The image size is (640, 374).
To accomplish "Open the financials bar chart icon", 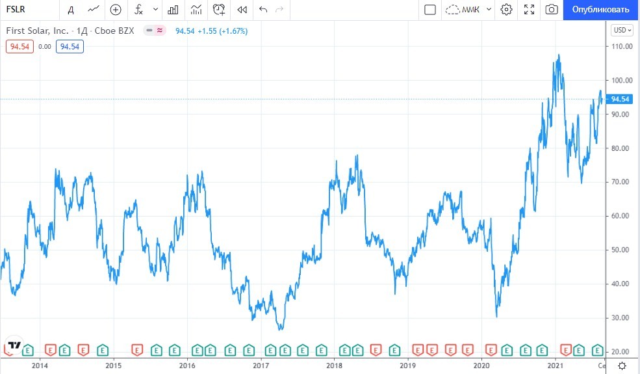I will (x=173, y=10).
